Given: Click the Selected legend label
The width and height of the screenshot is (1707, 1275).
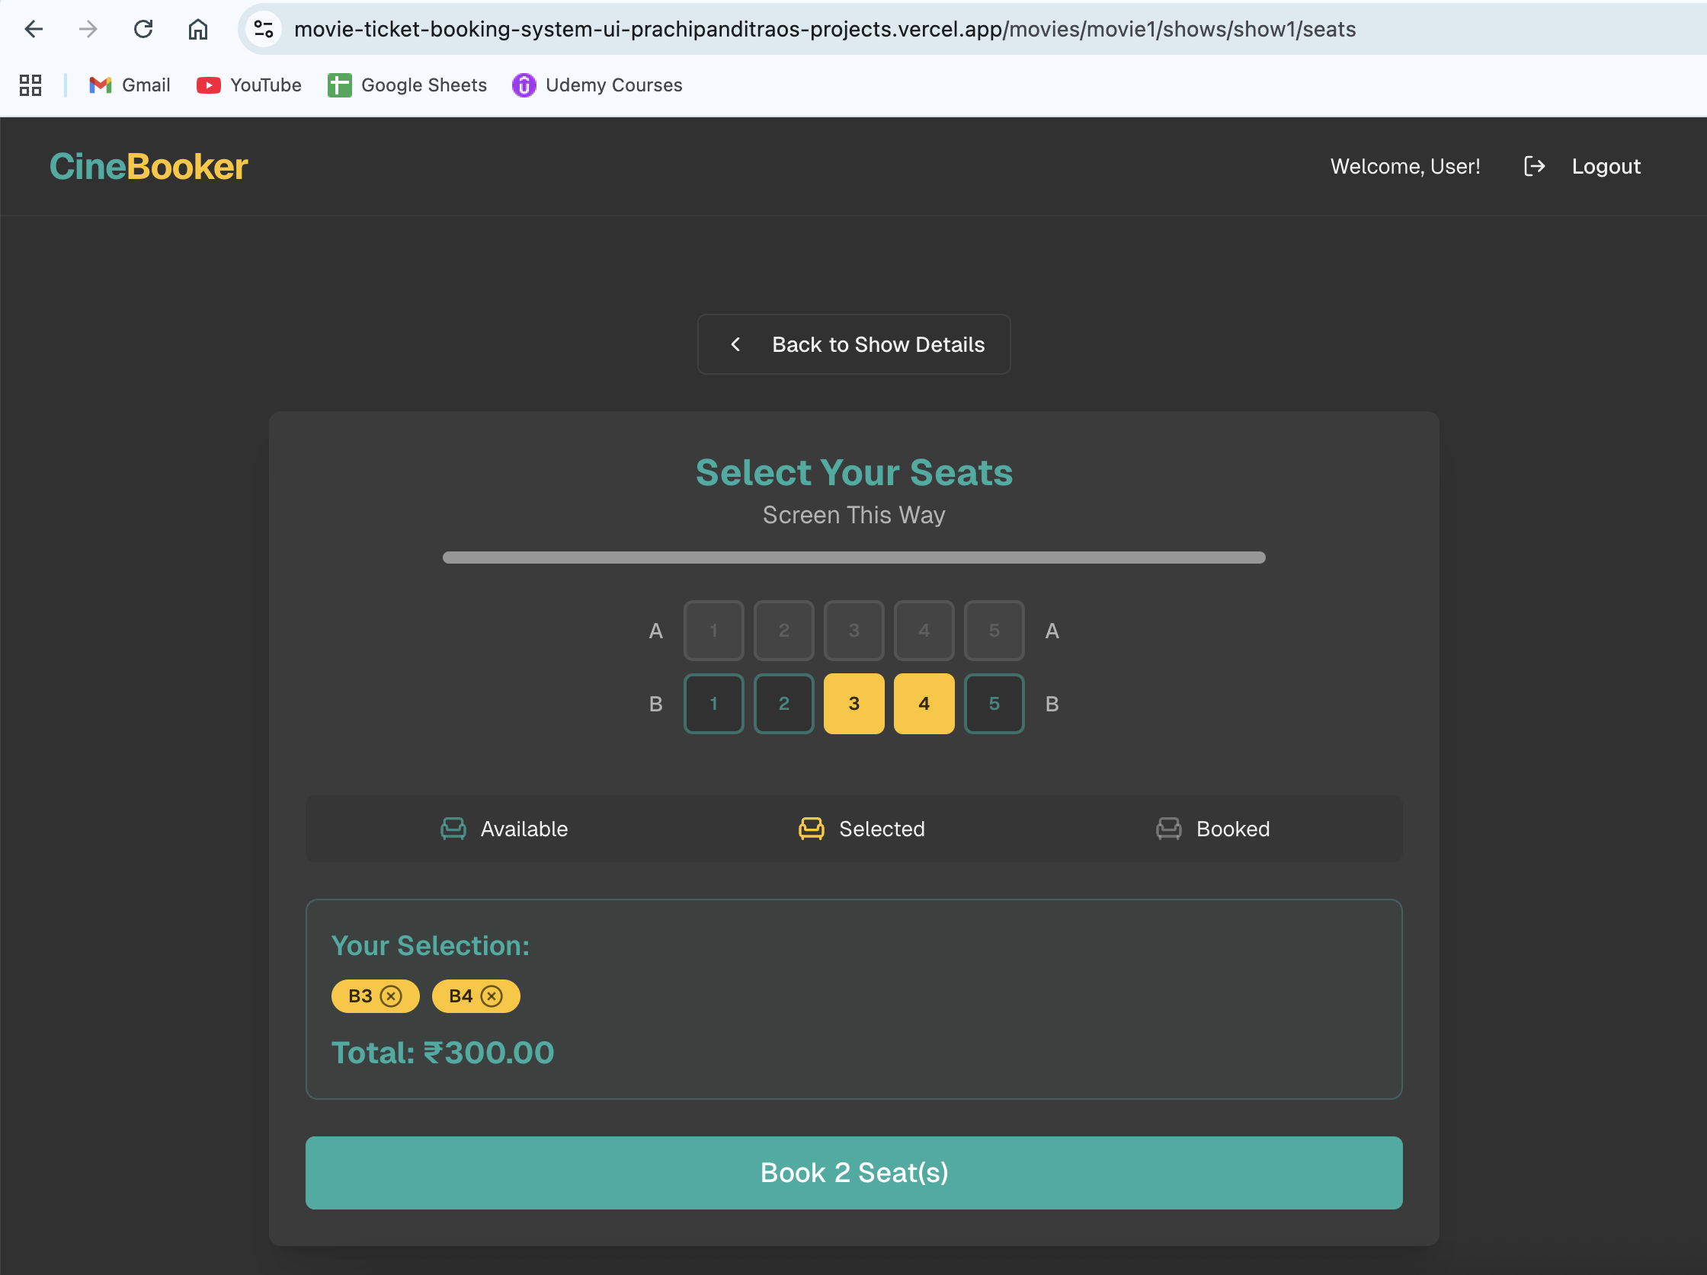Looking at the screenshot, I should point(882,829).
